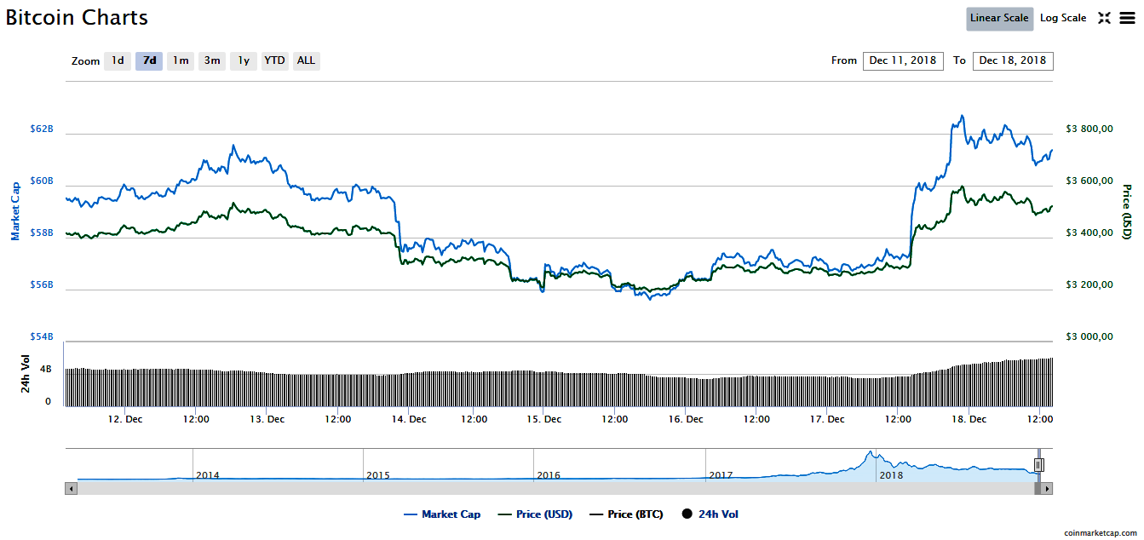Click the navigator range handle
Viewport: 1144px width, 540px height.
1038,465
